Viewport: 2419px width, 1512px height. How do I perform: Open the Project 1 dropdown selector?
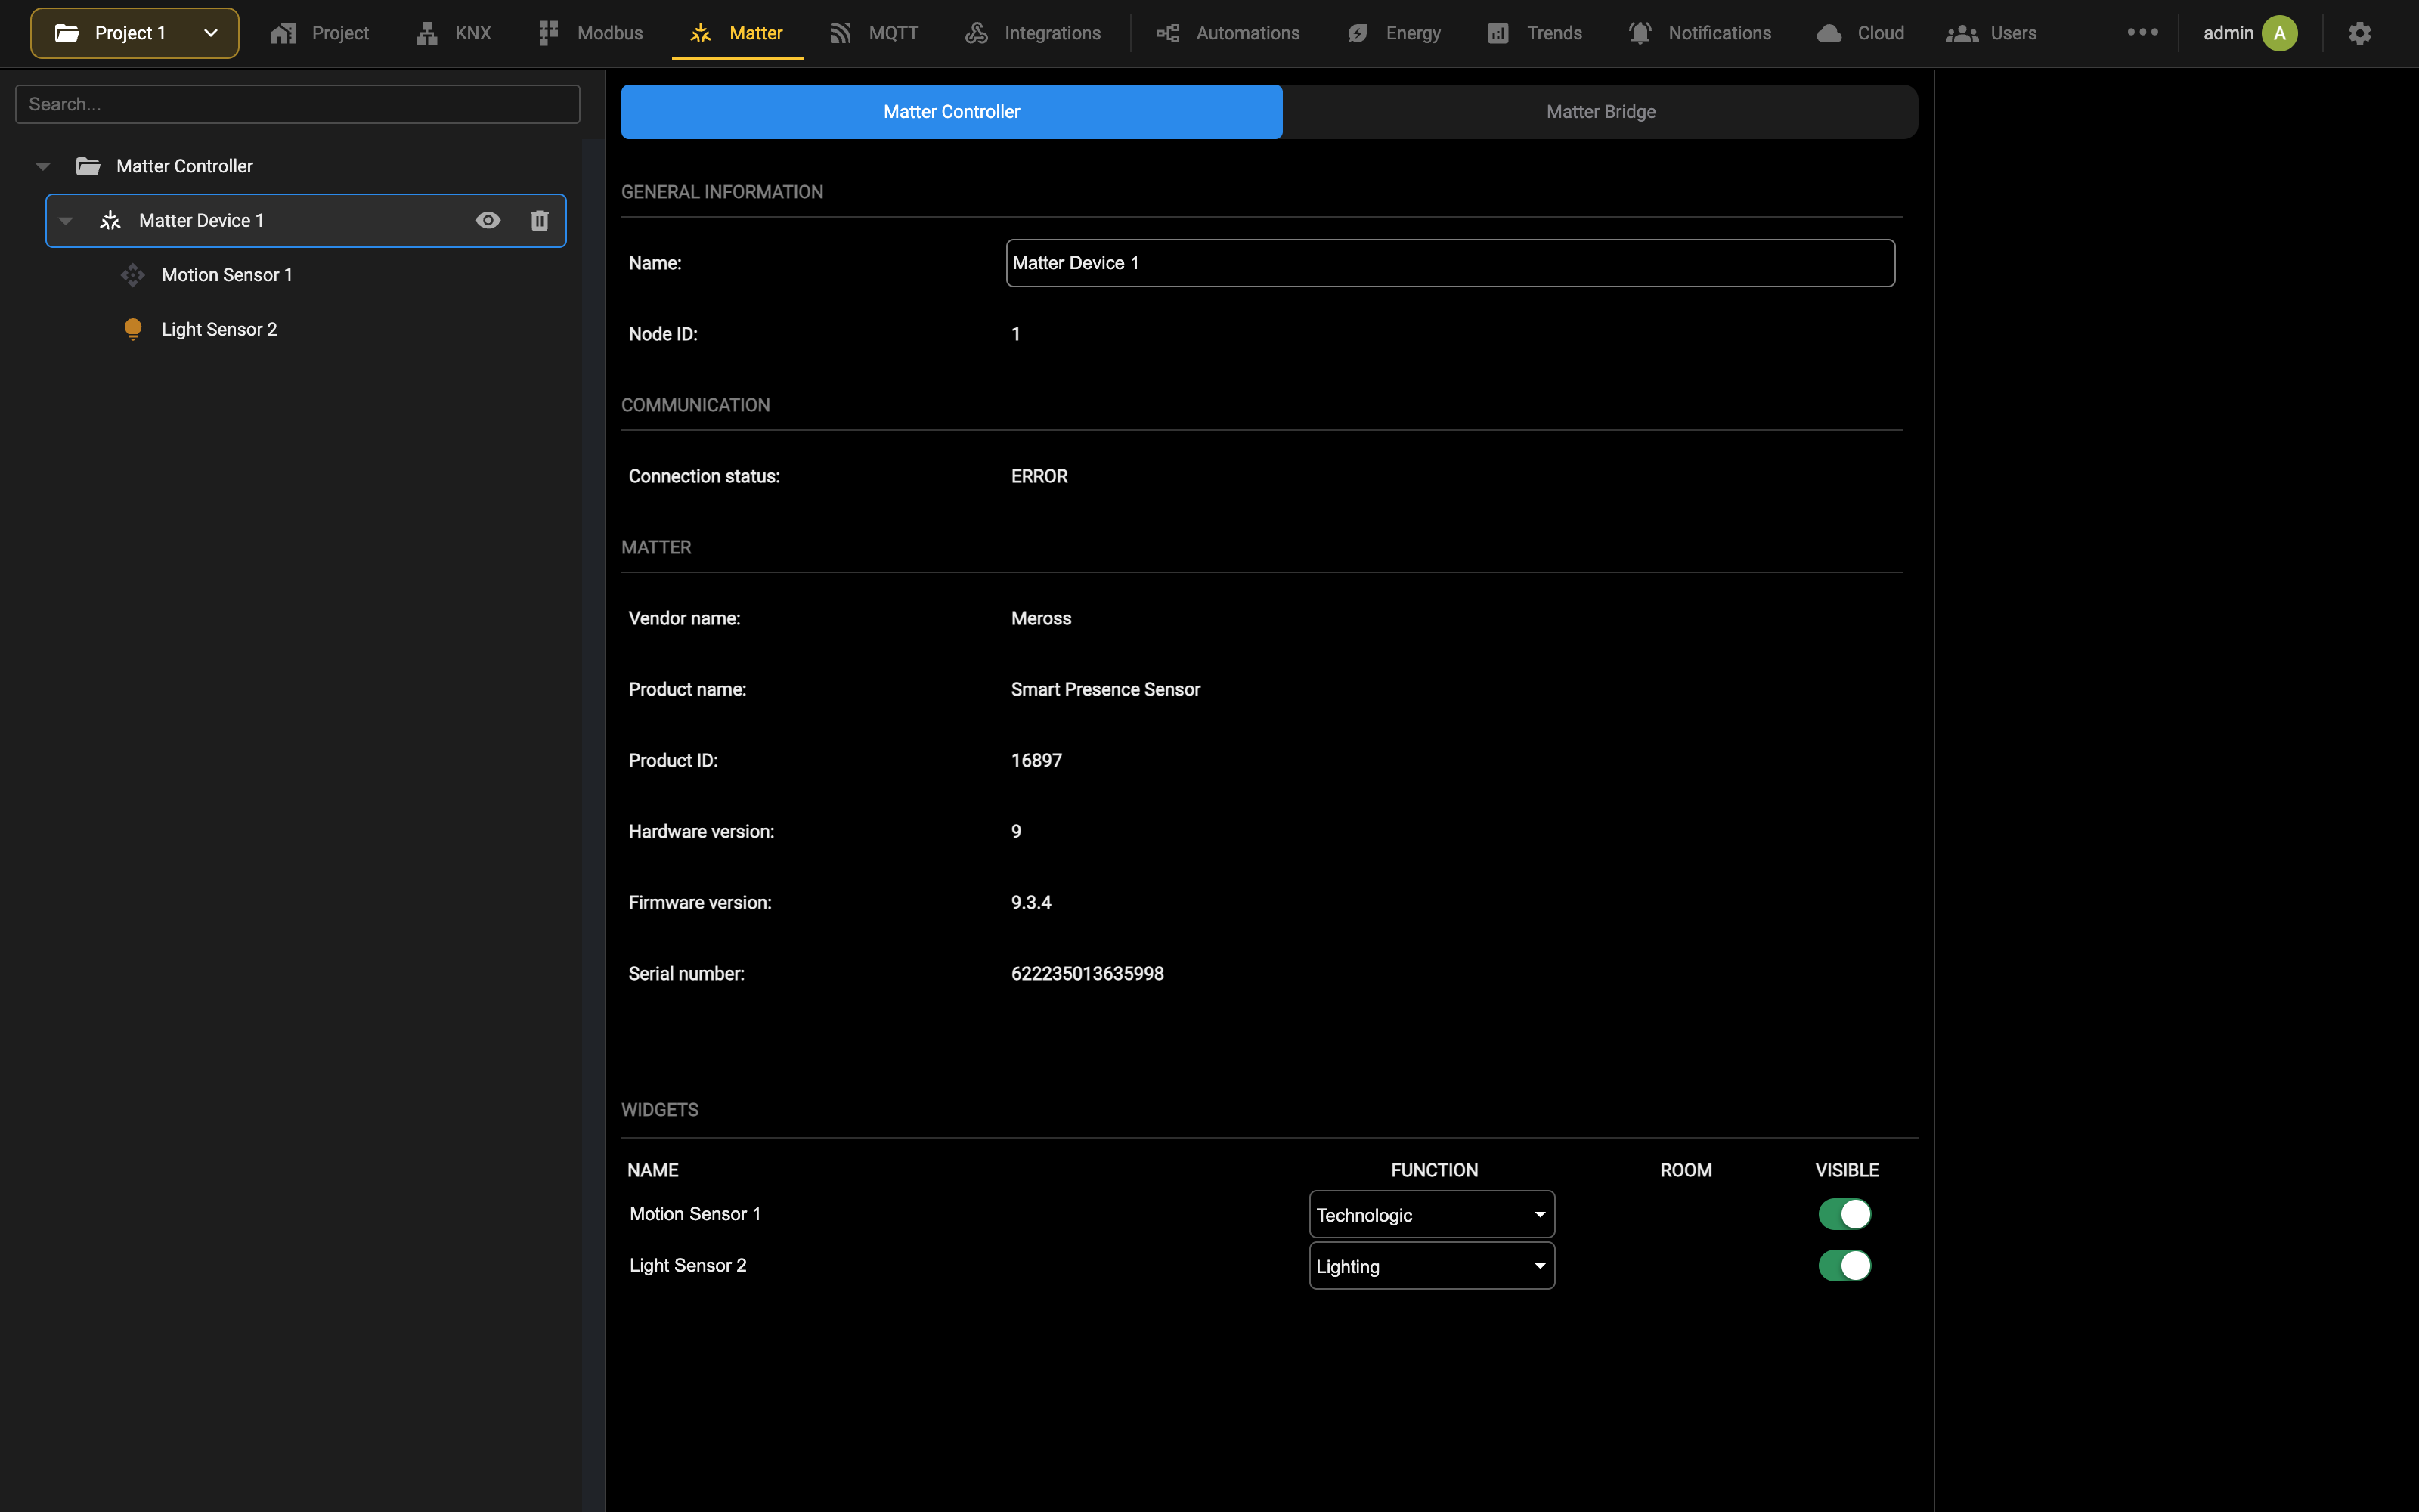(135, 33)
